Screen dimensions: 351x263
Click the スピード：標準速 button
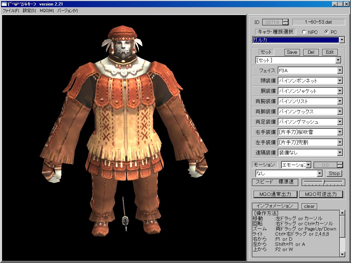coord(275,182)
